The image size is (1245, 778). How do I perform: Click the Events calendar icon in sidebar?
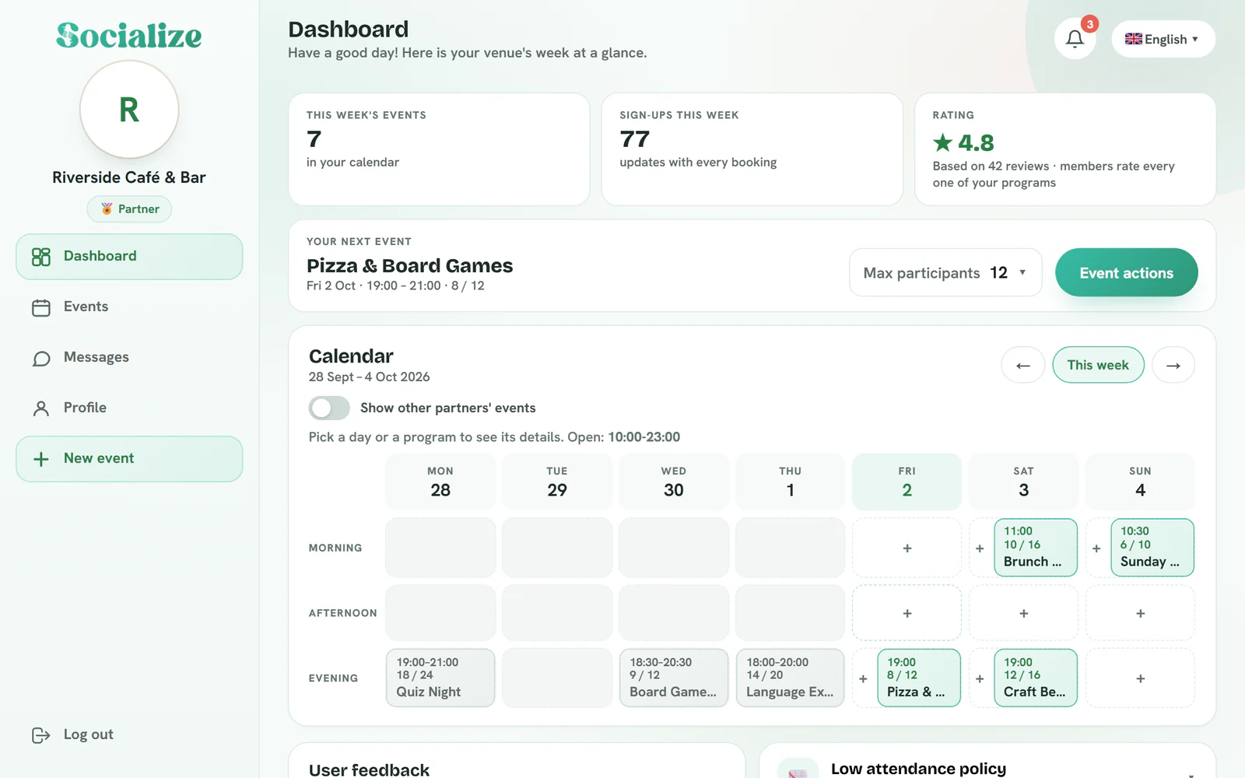click(x=41, y=307)
